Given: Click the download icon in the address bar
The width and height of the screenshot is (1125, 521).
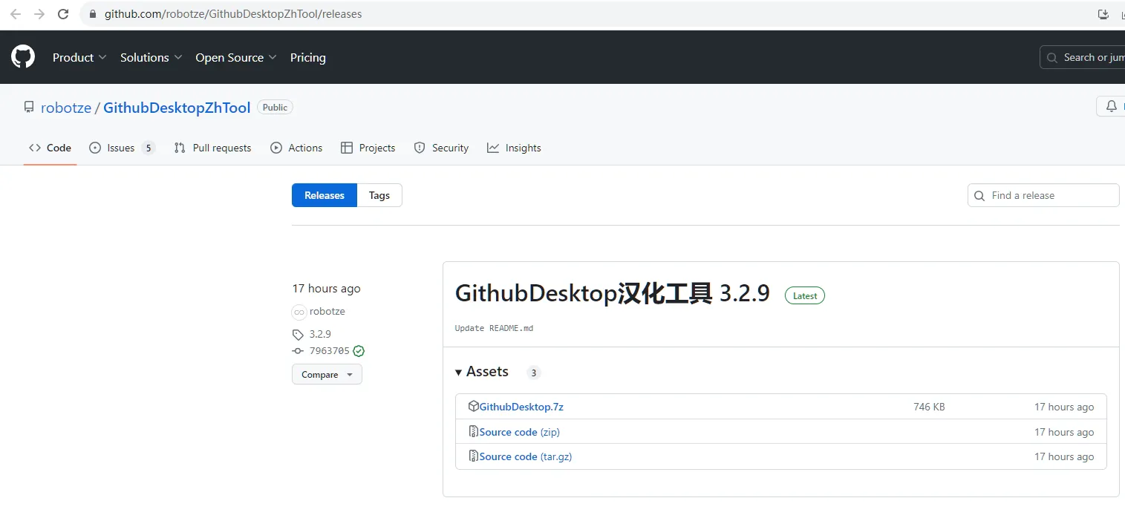Looking at the screenshot, I should coord(1103,14).
